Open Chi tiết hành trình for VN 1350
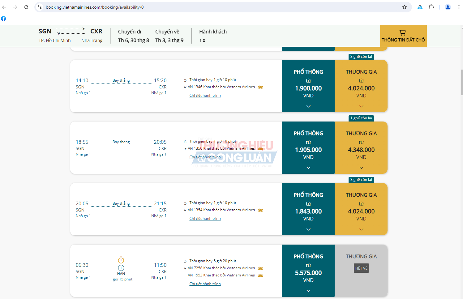The width and height of the screenshot is (463, 299). point(205,157)
